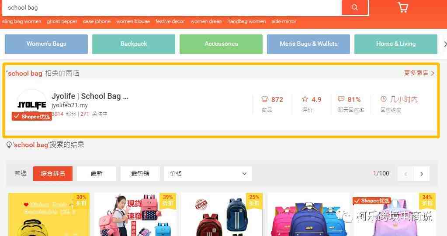This screenshot has width=447, height=236.
Task: Sort by 综合排名
Action: pyautogui.click(x=53, y=174)
